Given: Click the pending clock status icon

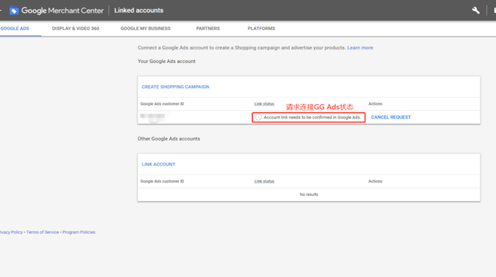Looking at the screenshot, I should coord(258,117).
